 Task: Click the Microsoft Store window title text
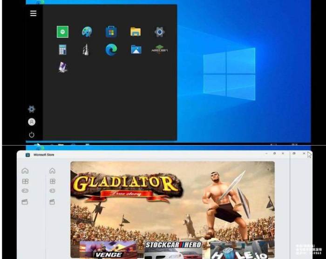pos(44,155)
